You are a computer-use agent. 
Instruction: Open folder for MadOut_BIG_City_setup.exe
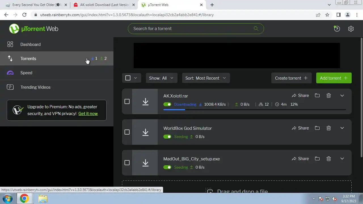coord(317,159)
